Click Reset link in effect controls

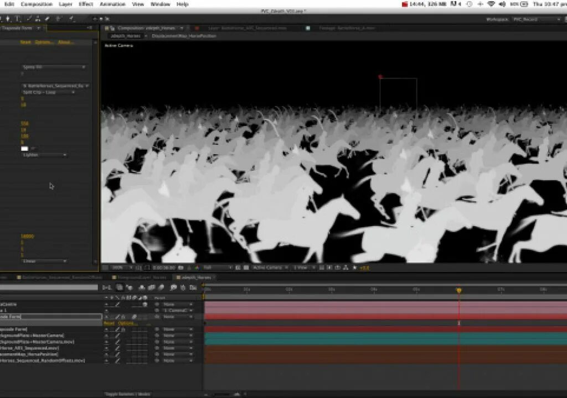(x=25, y=42)
